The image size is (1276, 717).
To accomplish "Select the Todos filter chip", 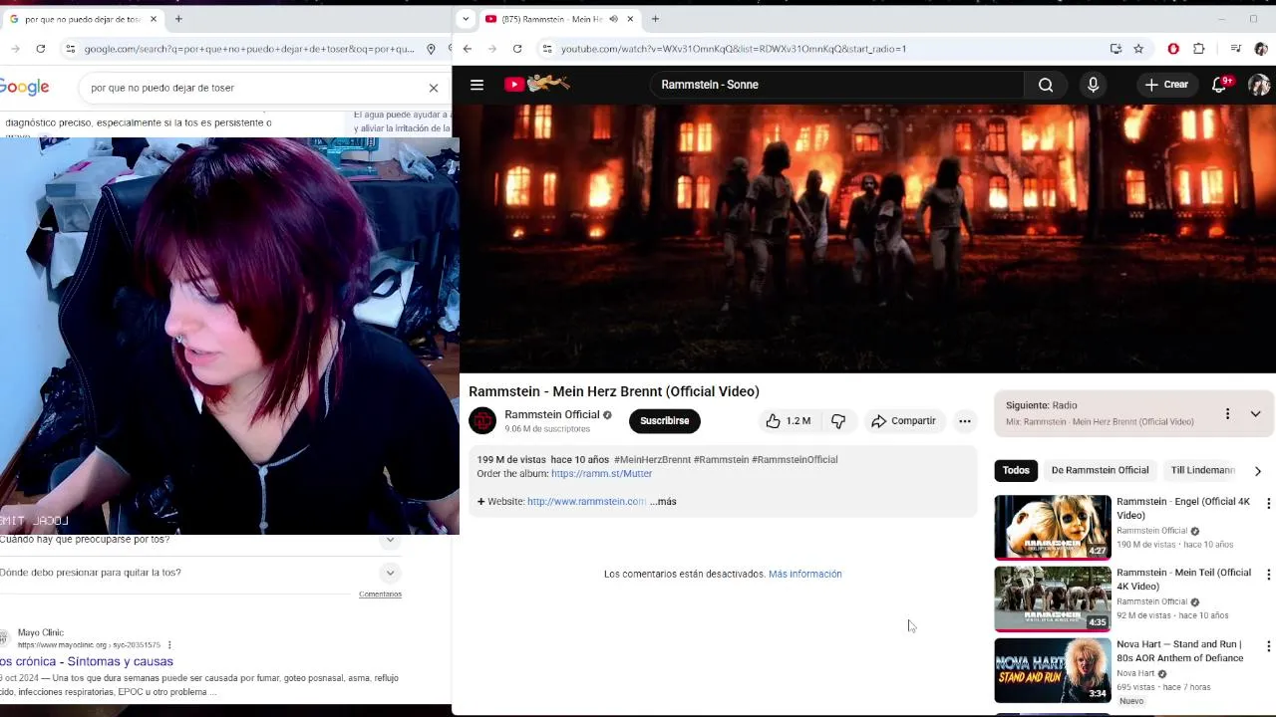I will pyautogui.click(x=1016, y=470).
